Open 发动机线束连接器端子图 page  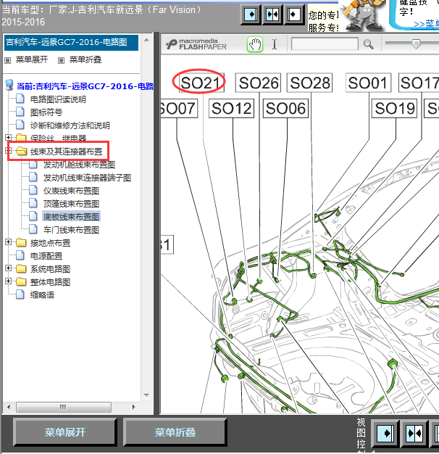(x=87, y=178)
